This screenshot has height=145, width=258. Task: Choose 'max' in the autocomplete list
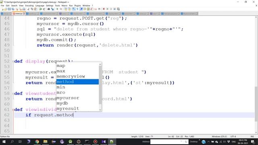pos(77,71)
